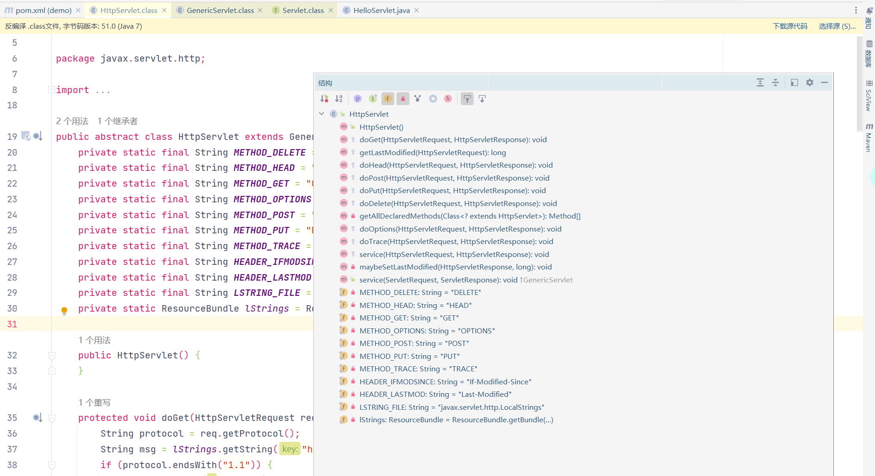Click autoscroll from source icon
Image resolution: width=875 pixels, height=476 pixels.
[482, 99]
